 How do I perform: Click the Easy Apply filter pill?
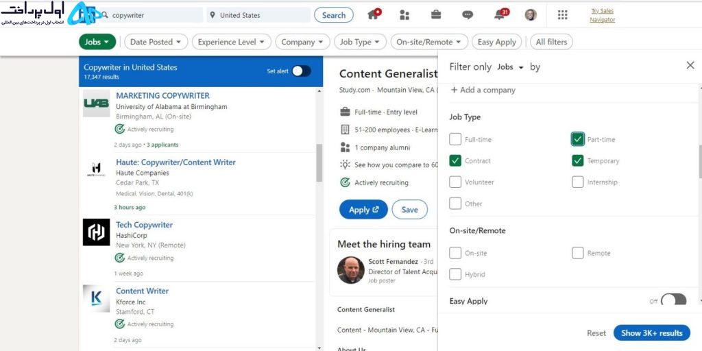(x=496, y=42)
